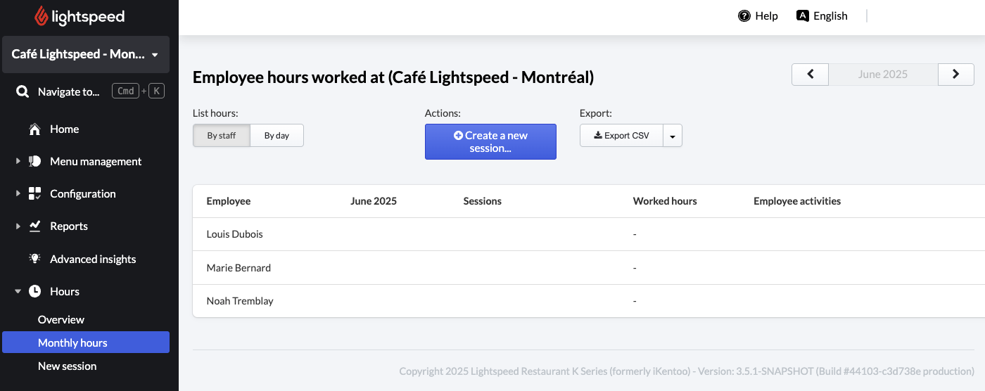
Task: Expand the Configuration section arrow
Action: (18, 194)
